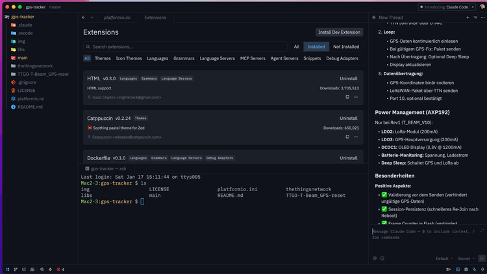Screen dimensions: 487x274
Task: Switch to the platformio.ini tab
Action: click(118, 17)
